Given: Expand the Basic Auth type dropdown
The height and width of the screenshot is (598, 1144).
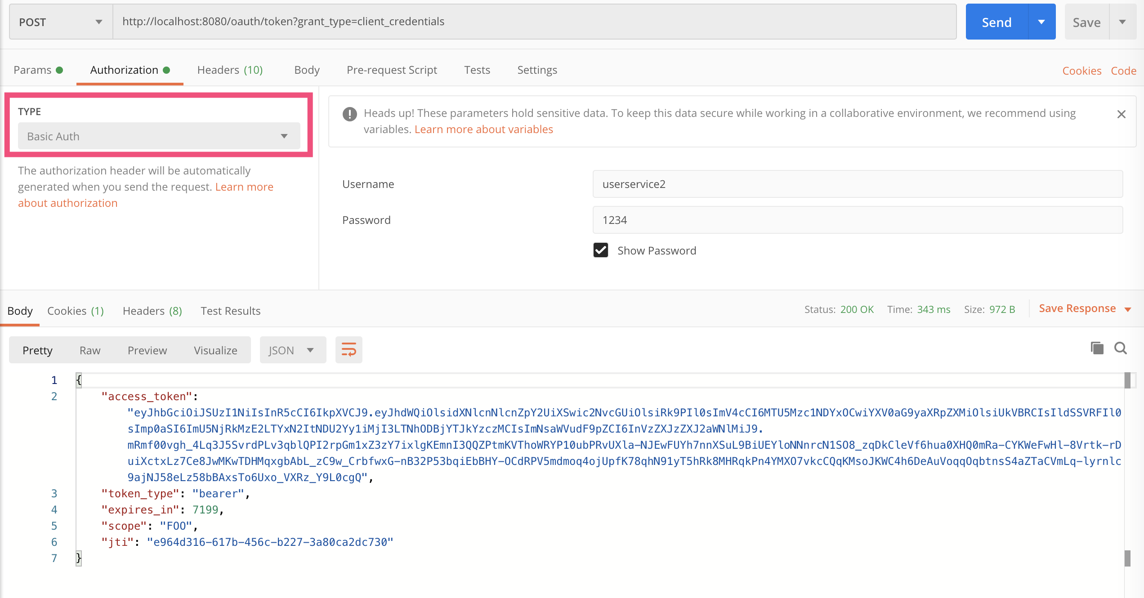Looking at the screenshot, I should click(159, 136).
